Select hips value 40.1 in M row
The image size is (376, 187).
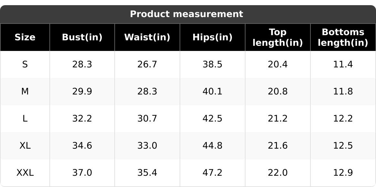pos(213,92)
